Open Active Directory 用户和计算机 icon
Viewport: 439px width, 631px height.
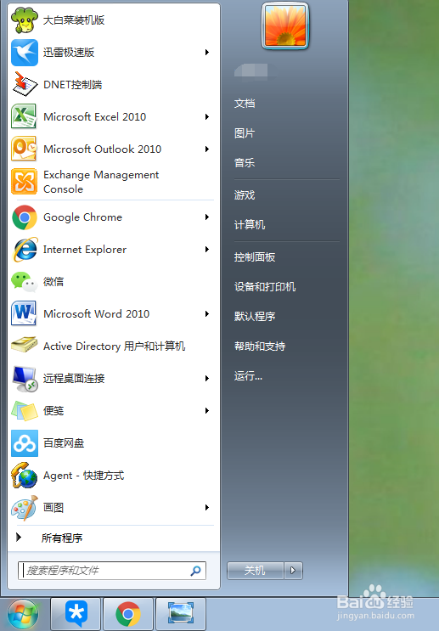coord(25,346)
